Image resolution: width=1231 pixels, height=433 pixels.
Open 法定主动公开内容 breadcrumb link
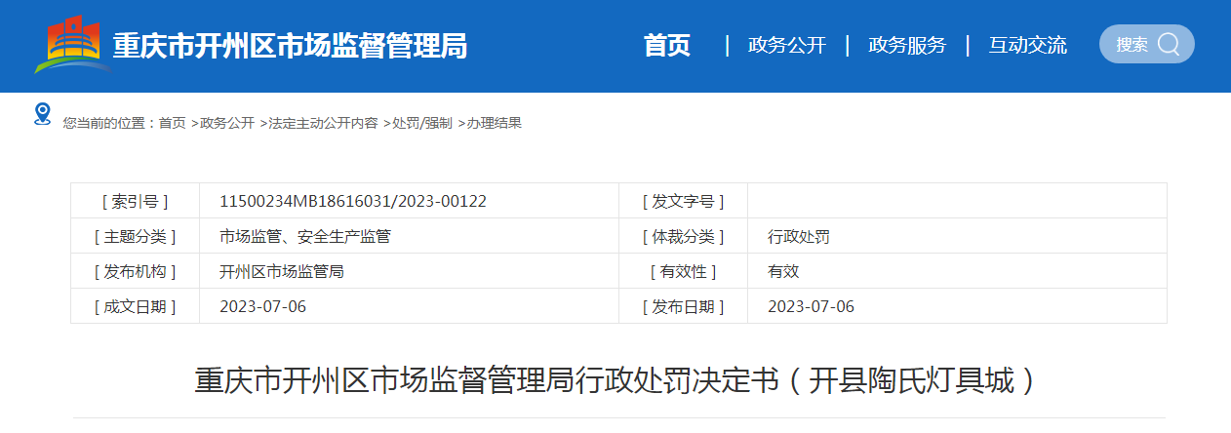click(323, 123)
